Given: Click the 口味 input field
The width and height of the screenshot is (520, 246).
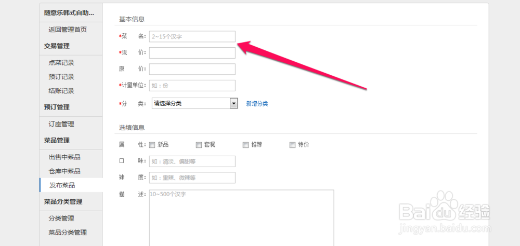Looking at the screenshot, I should pyautogui.click(x=192, y=161).
